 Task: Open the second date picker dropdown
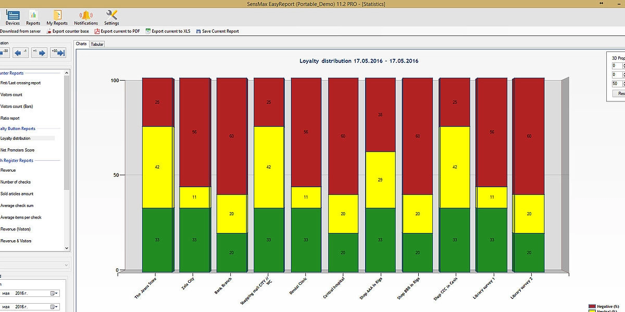pyautogui.click(x=55, y=307)
